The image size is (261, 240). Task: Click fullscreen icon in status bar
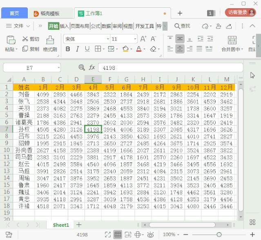108,235
